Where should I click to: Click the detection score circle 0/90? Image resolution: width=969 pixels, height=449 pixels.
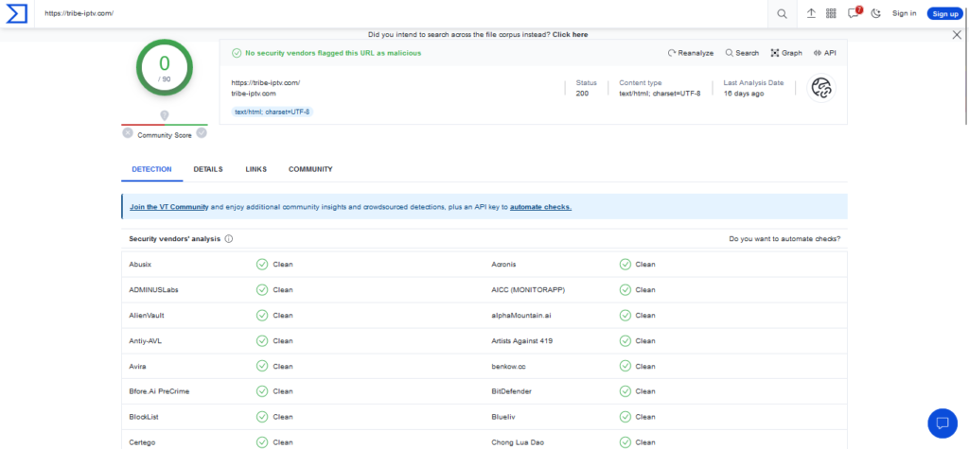coord(165,67)
